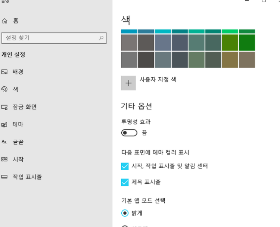The image size is (280, 227).
Task: Open 홈 settings home
Action: pyautogui.click(x=16, y=21)
